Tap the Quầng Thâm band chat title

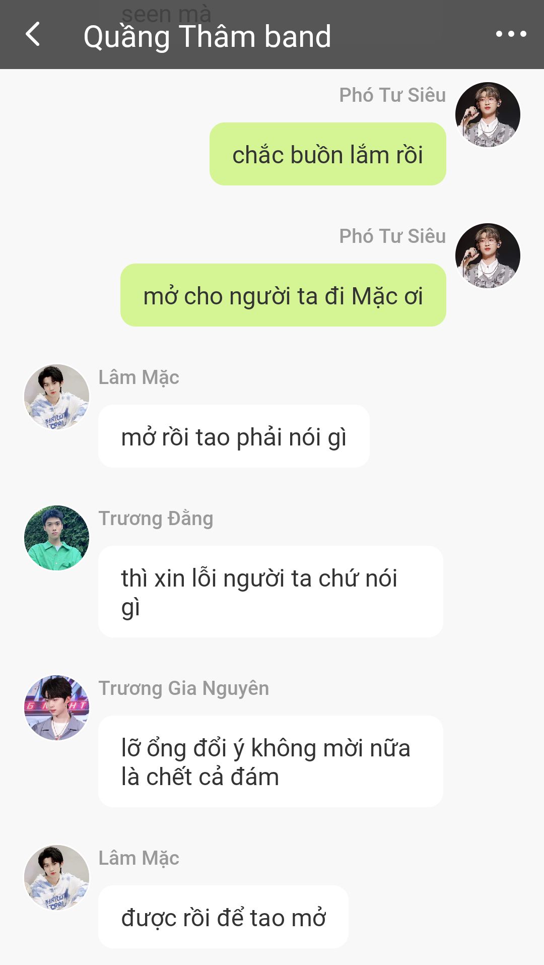pos(207,37)
